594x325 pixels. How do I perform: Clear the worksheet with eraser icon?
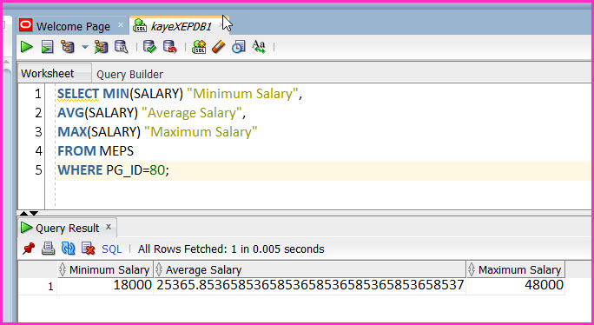pyautogui.click(x=219, y=47)
